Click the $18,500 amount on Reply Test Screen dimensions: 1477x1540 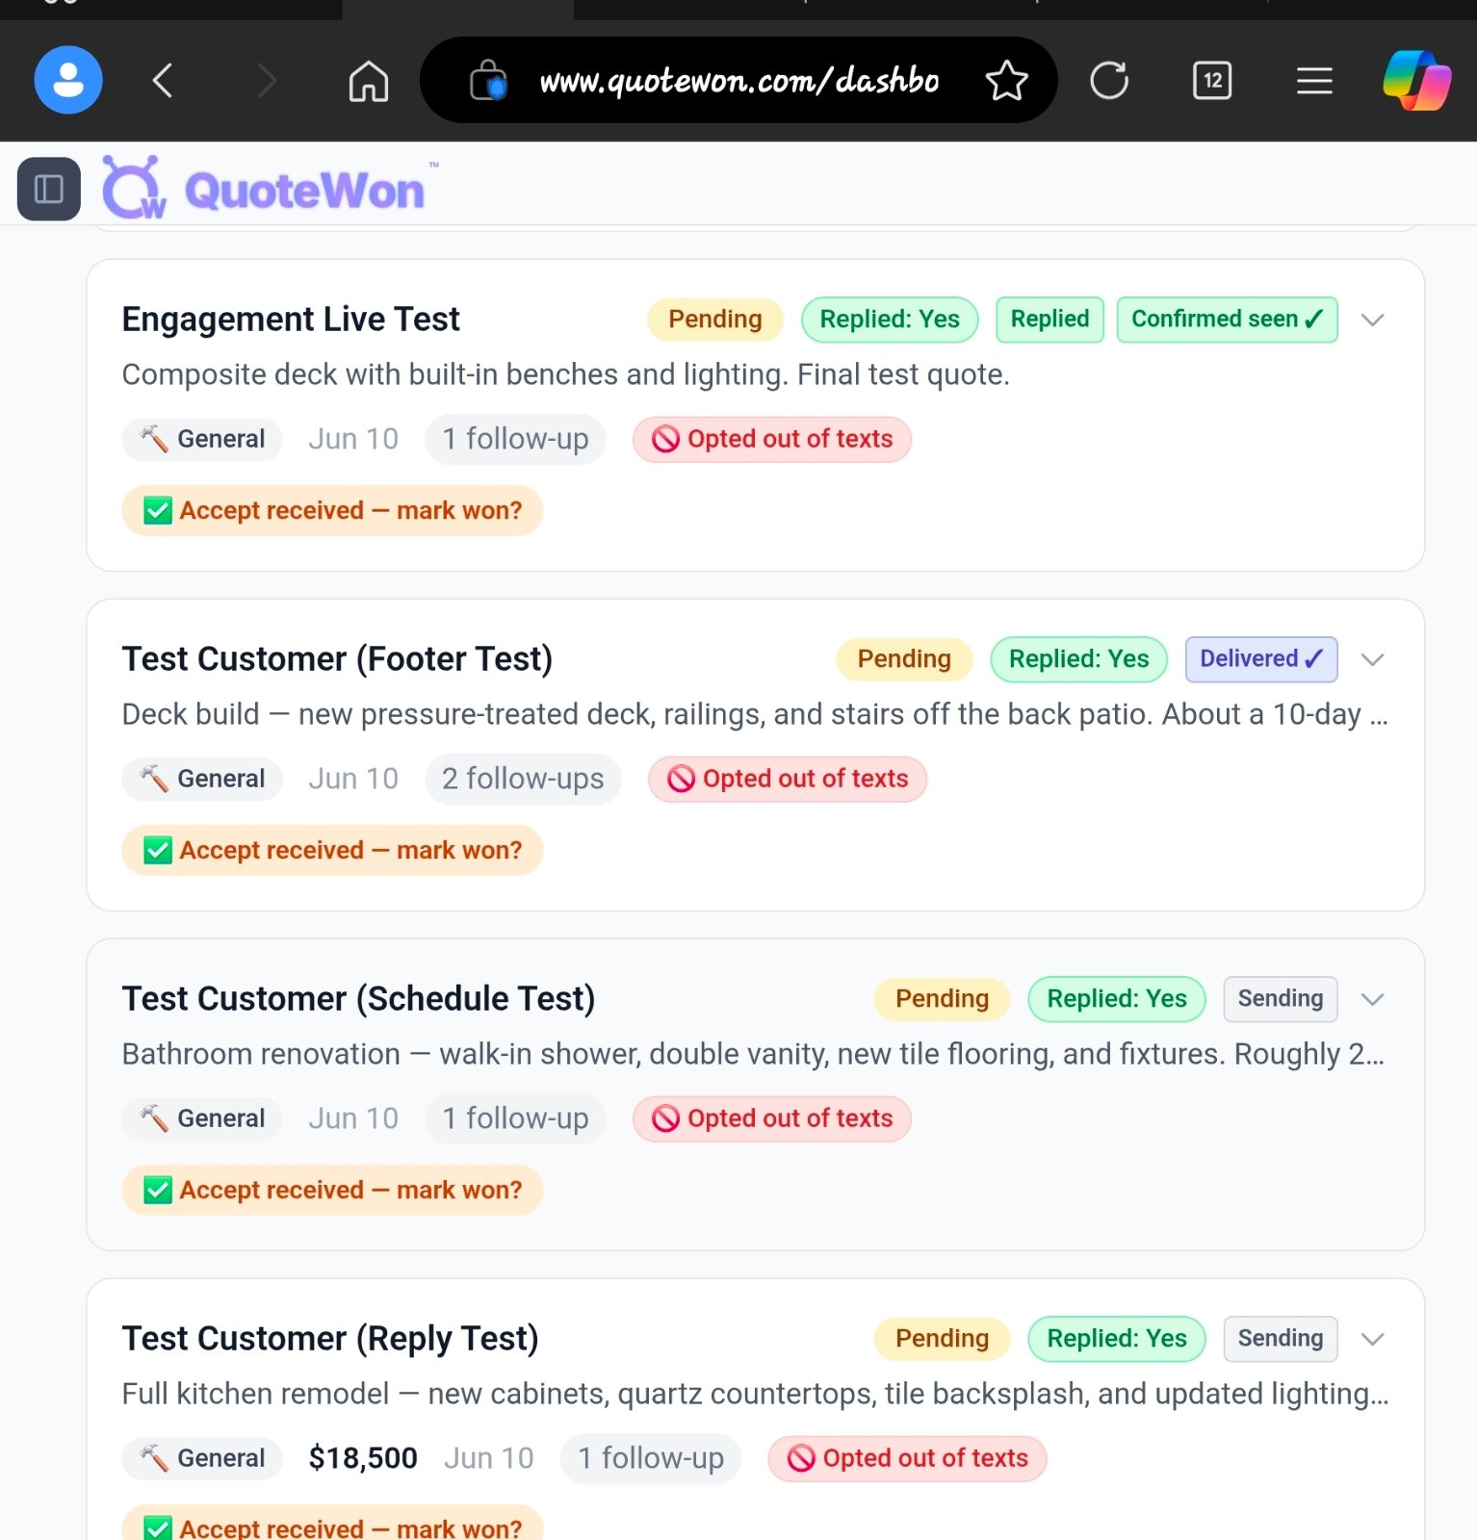(x=363, y=1458)
